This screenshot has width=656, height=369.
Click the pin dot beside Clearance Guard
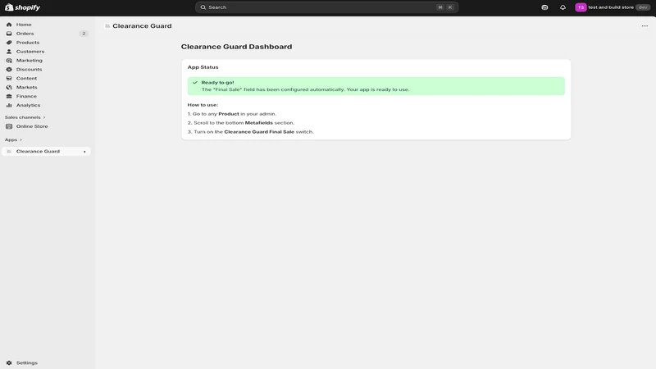point(84,152)
